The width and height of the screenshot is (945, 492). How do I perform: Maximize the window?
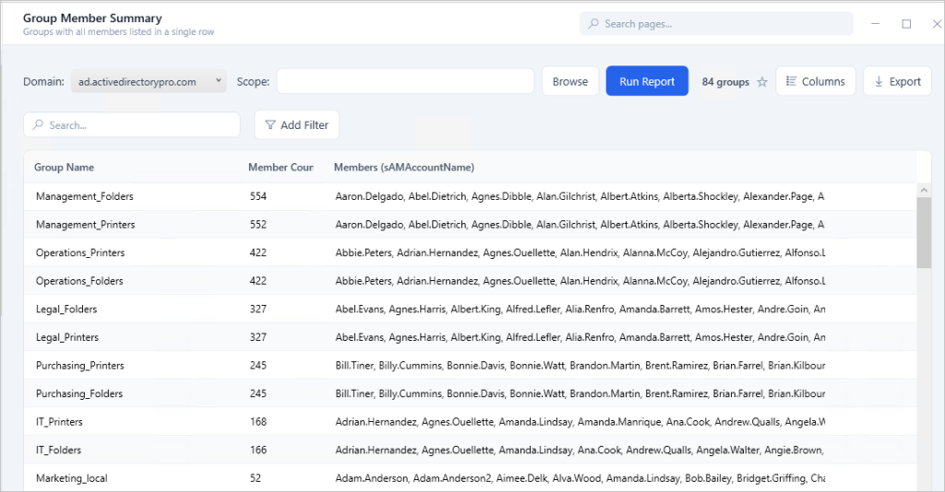click(x=906, y=23)
